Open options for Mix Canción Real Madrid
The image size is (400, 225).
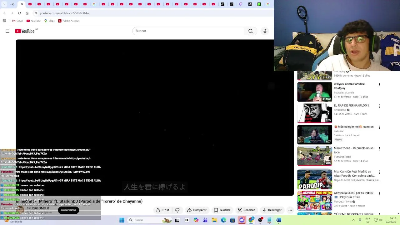click(379, 172)
